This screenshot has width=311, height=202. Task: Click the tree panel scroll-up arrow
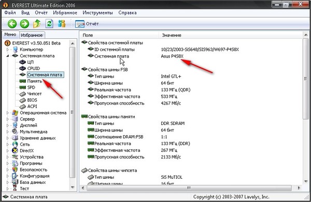tap(73, 44)
